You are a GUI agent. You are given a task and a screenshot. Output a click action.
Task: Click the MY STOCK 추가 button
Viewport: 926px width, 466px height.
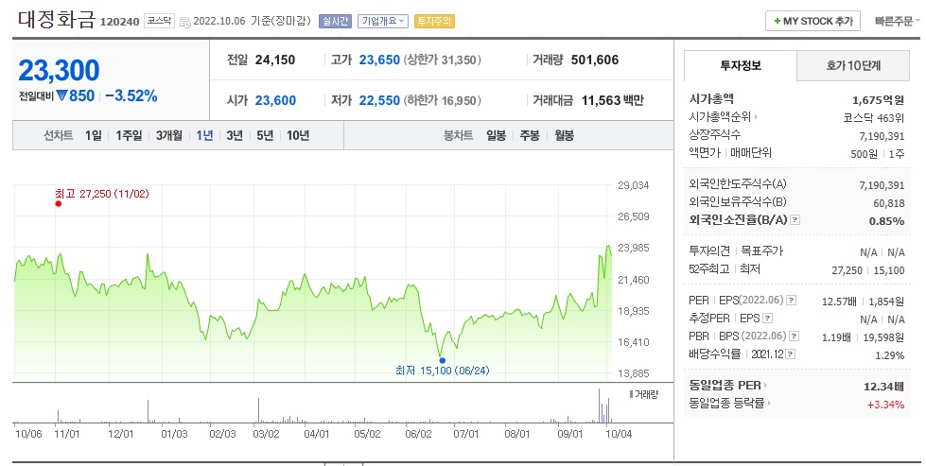pyautogui.click(x=812, y=21)
